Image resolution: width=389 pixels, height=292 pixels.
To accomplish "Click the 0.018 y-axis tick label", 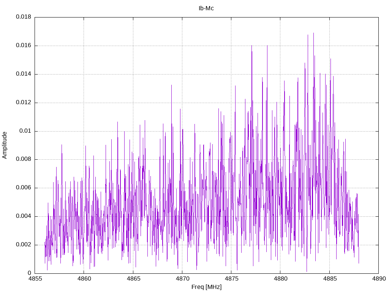I will tap(24, 17).
